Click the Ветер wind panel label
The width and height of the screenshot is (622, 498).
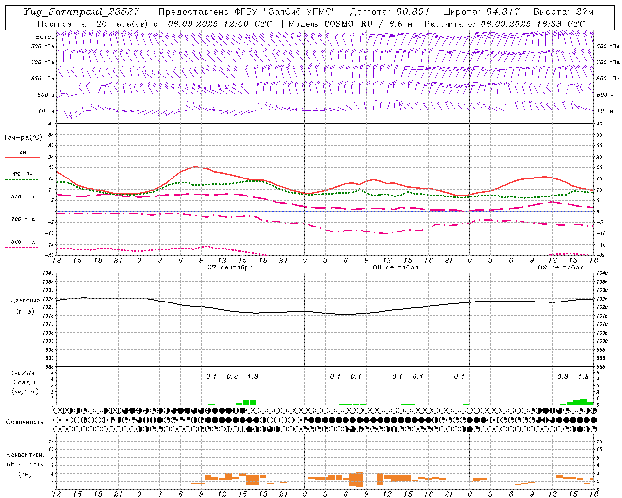point(45,37)
